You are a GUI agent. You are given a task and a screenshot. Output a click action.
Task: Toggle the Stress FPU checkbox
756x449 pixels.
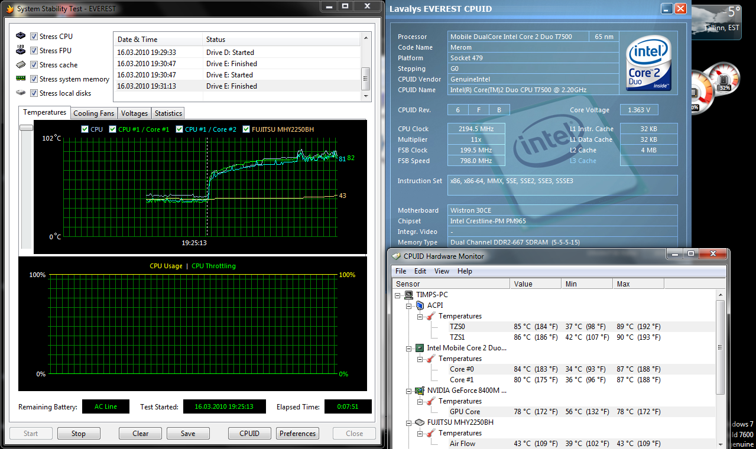coord(34,50)
